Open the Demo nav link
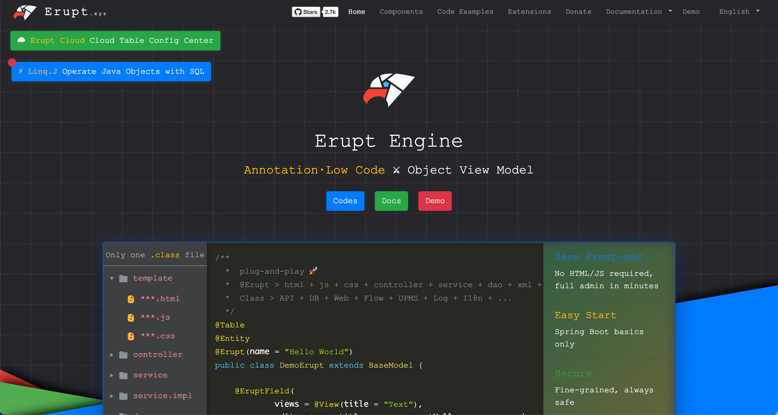 pos(691,12)
